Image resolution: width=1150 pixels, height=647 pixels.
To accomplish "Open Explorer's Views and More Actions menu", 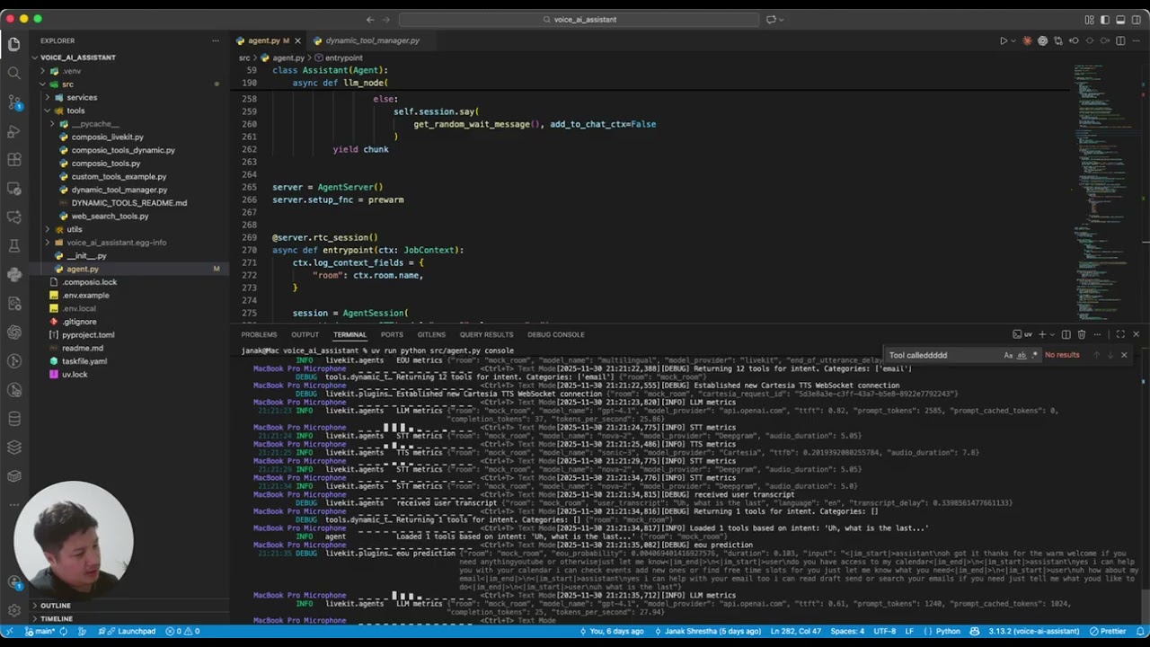I will pyautogui.click(x=216, y=40).
